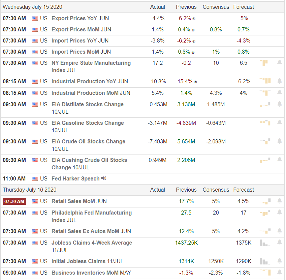Click the revision symbol next to Import Prices MoM previous value

(193, 52)
